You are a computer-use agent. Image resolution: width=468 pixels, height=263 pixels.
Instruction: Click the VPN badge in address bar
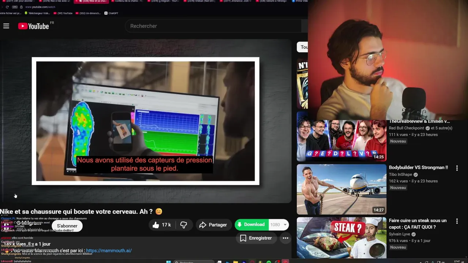[15, 7]
